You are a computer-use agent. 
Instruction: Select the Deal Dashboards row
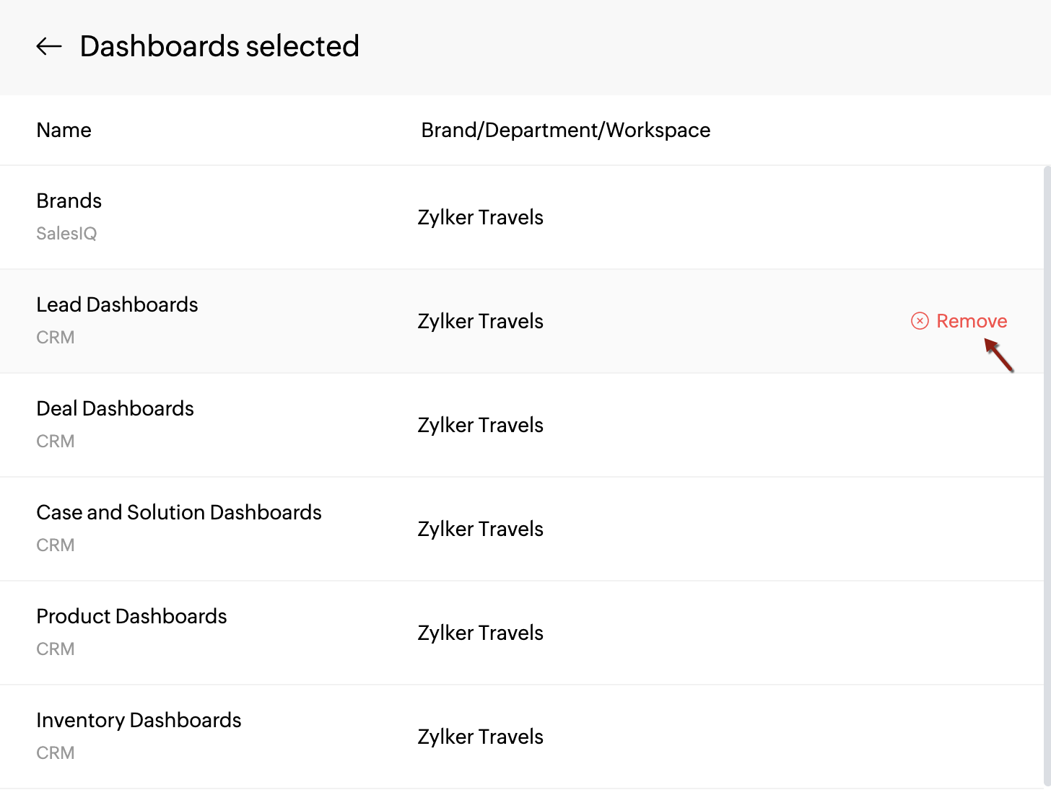pos(522,425)
